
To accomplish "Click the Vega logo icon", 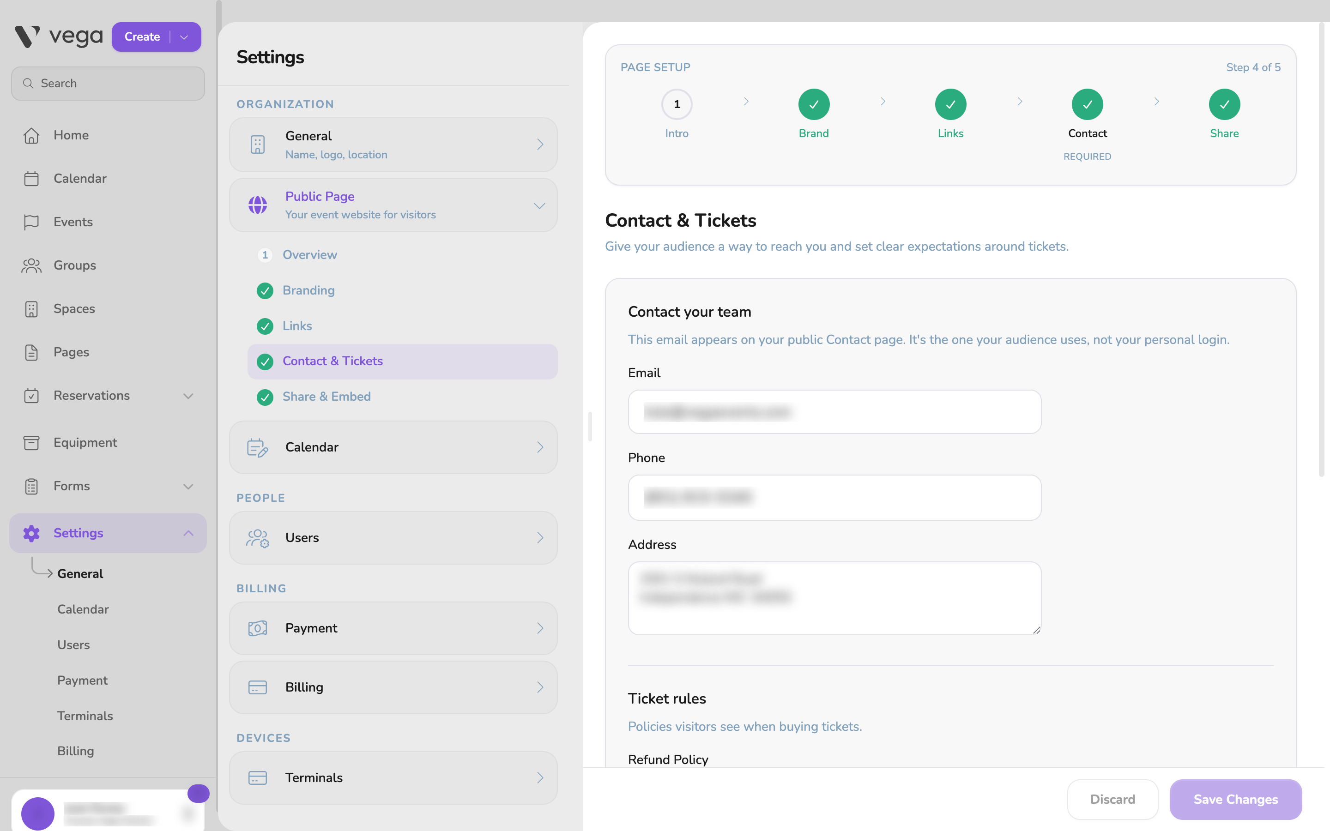I will (x=27, y=37).
